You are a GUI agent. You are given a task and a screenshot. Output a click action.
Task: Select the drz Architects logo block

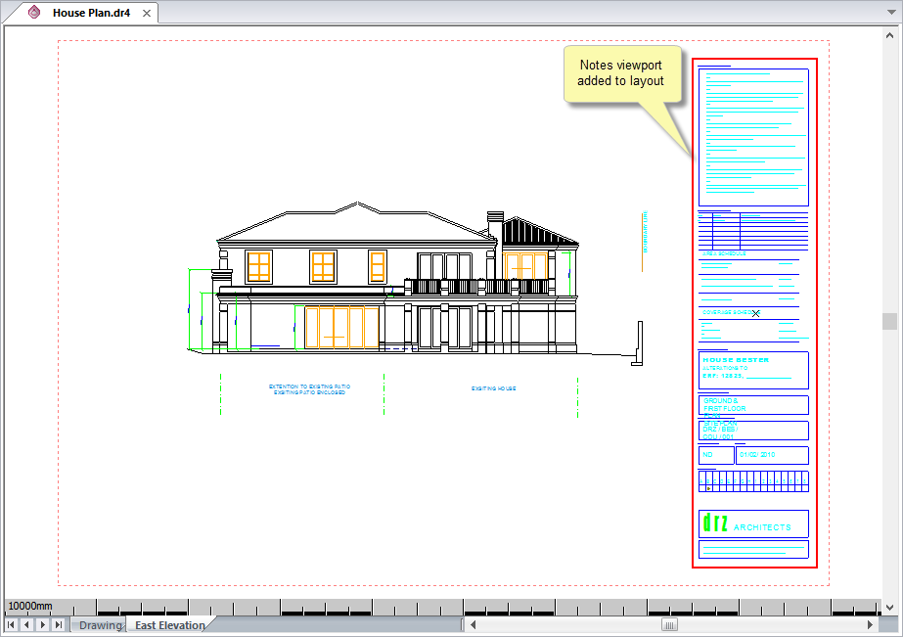click(753, 524)
